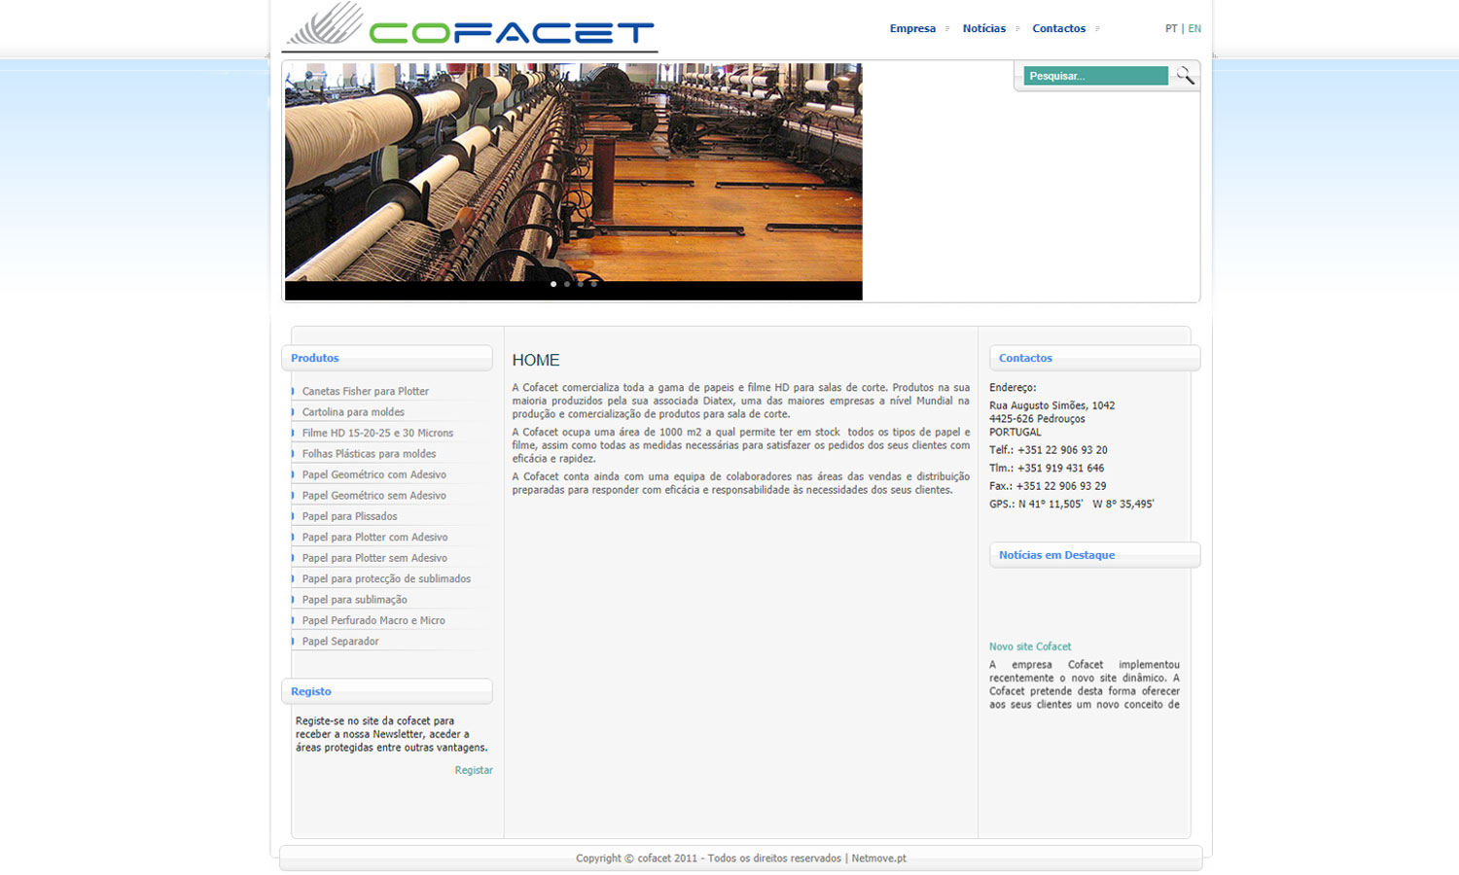
Task: Select the second slideshow dot indicator
Action: point(567,284)
